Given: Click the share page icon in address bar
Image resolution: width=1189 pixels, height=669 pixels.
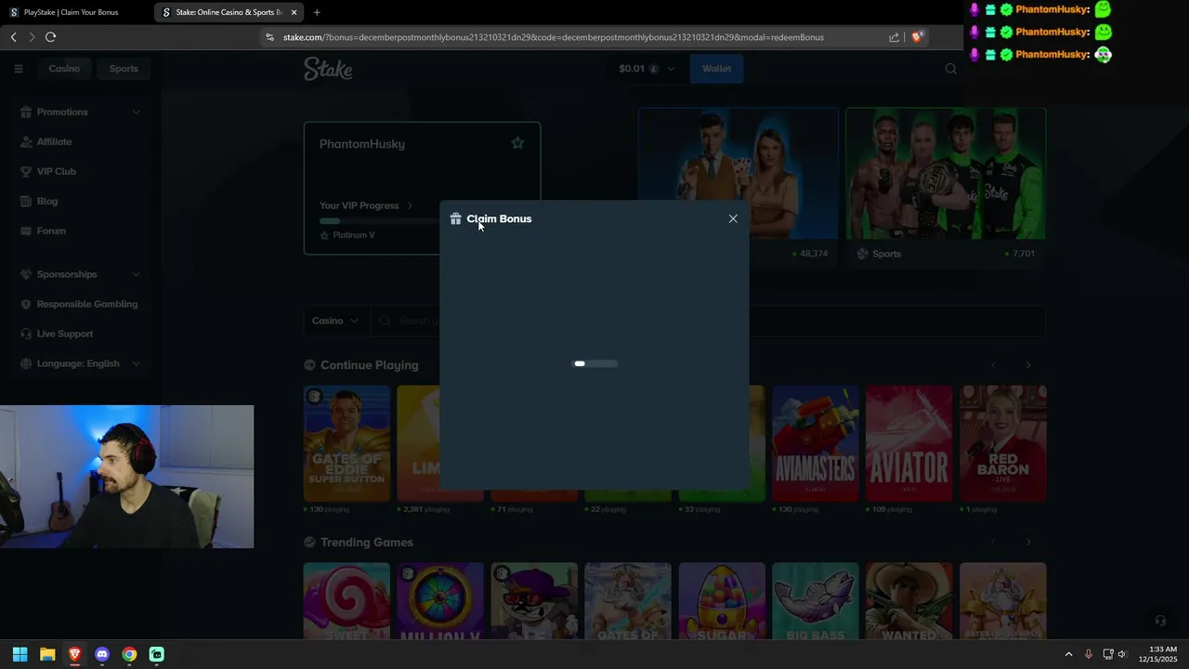Looking at the screenshot, I should pos(894,37).
